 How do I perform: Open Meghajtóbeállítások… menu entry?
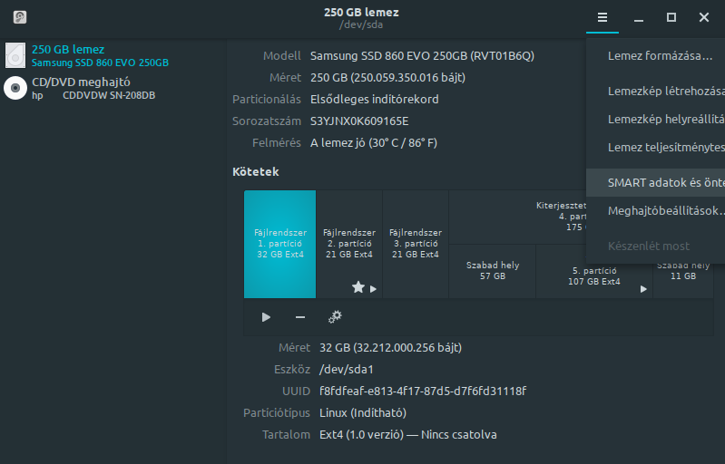pos(656,210)
